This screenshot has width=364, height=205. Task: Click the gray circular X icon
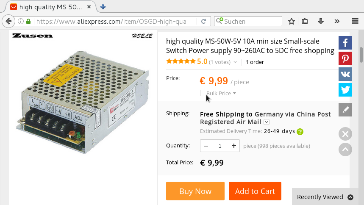click(345, 134)
